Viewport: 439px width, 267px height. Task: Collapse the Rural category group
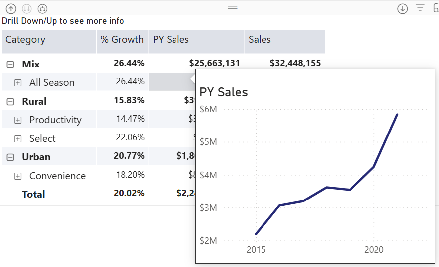click(10, 101)
